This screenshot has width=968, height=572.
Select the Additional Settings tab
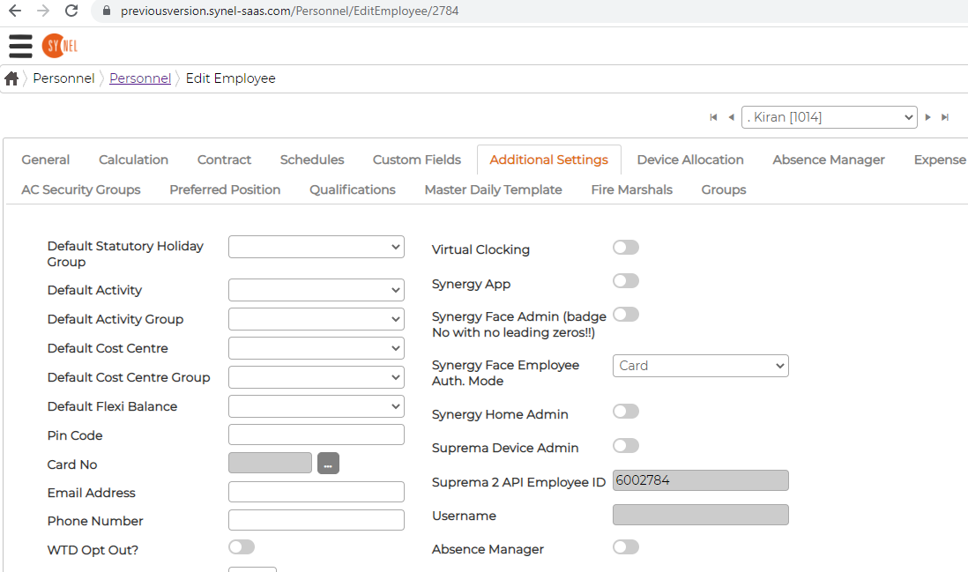coord(549,160)
